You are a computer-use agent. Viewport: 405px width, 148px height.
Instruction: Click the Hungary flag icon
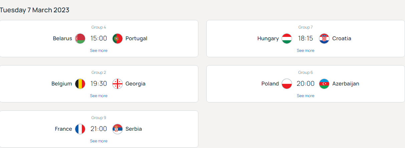click(x=287, y=39)
